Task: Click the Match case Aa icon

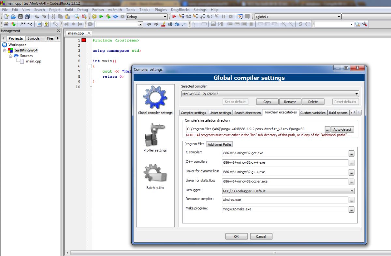Action: 177,24
